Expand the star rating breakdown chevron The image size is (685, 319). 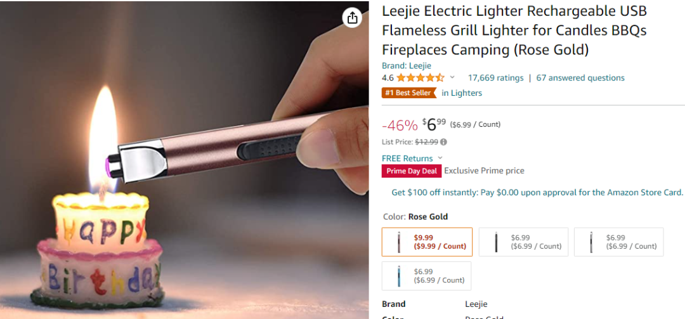click(452, 77)
